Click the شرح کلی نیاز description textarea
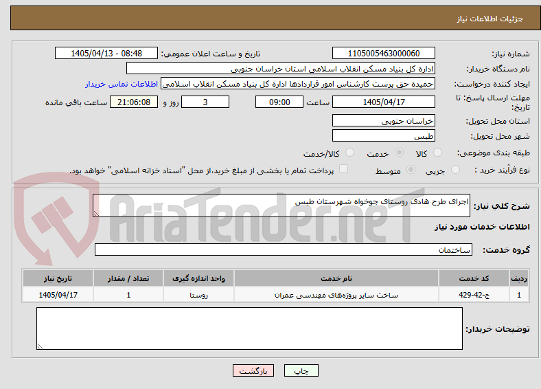Viewport: 541px width, 389px height. coord(281,205)
